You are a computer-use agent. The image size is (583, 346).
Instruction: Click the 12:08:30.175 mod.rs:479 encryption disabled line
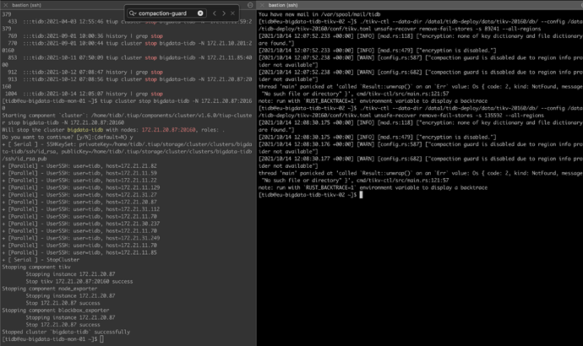378,138
